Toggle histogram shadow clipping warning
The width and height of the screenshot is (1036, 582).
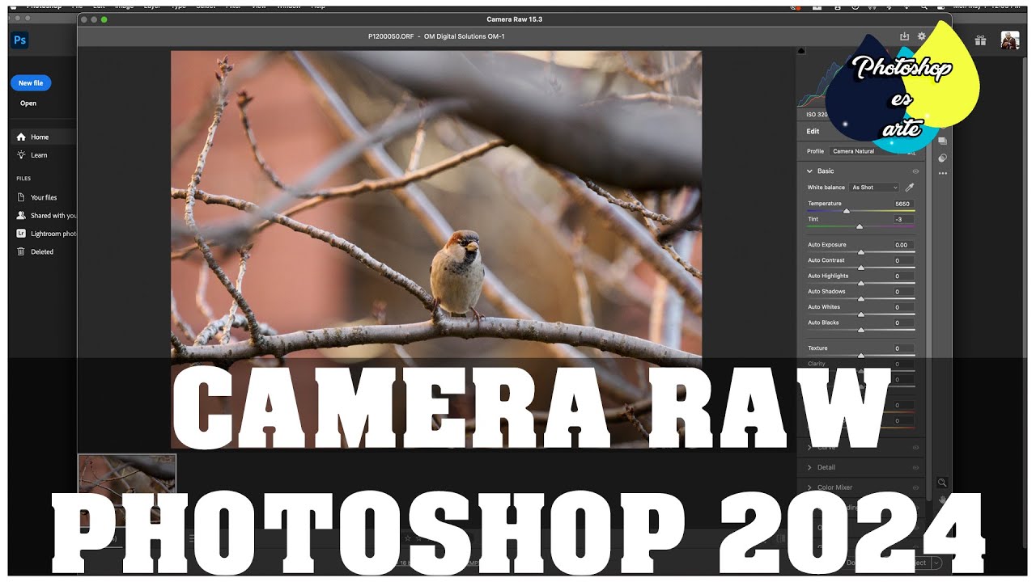click(x=802, y=51)
